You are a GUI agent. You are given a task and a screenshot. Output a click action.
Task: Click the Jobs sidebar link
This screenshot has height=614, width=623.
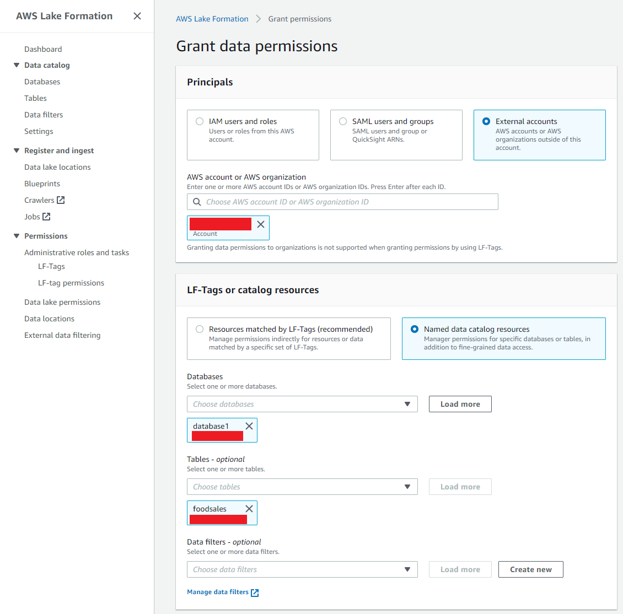pyautogui.click(x=32, y=217)
